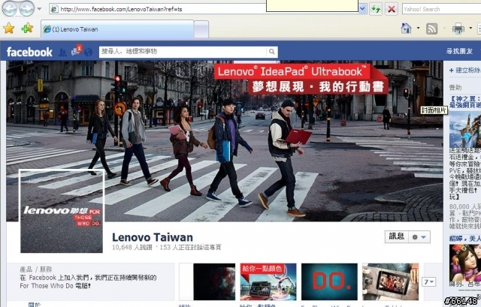The image size is (481, 307).
Task: Open the address bar history dropdown arrow
Action: coord(362,9)
